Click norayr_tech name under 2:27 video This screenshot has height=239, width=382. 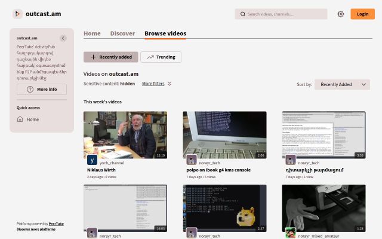pyautogui.click(x=210, y=236)
